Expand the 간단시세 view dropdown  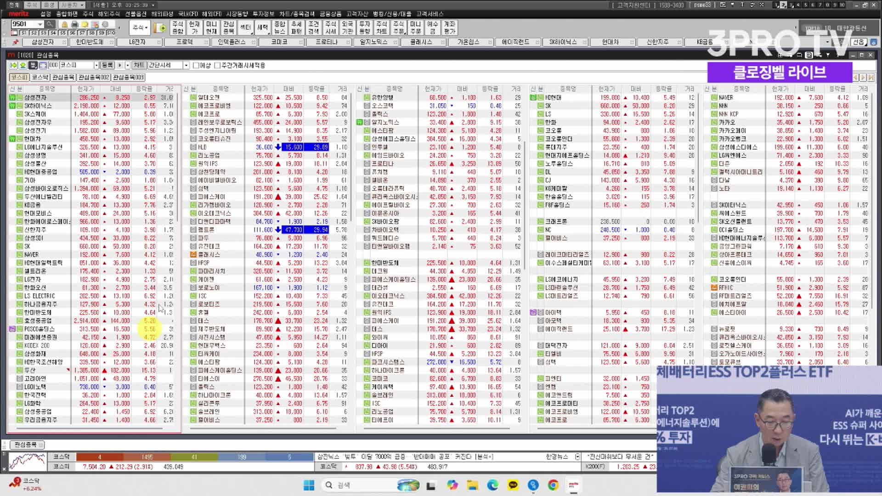(186, 65)
